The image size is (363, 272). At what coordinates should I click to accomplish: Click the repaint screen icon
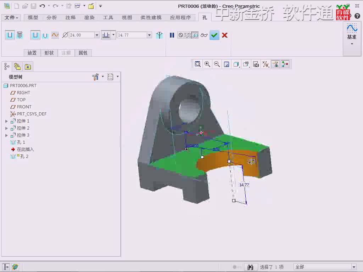tap(227, 64)
